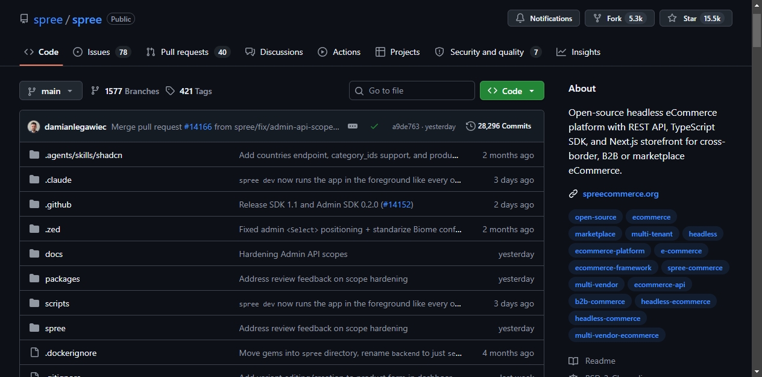
Task: Open the Security and quality tab
Action: (488, 52)
